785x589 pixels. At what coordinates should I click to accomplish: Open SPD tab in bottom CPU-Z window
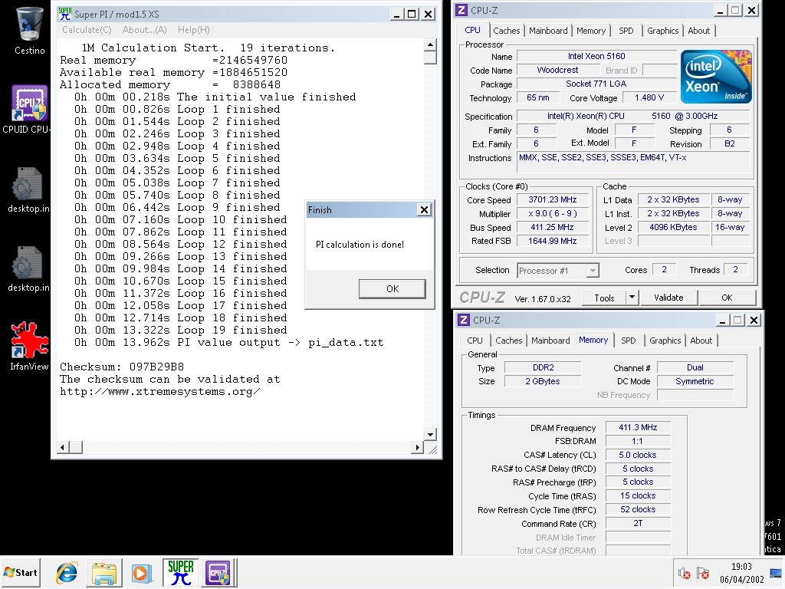[x=629, y=341]
